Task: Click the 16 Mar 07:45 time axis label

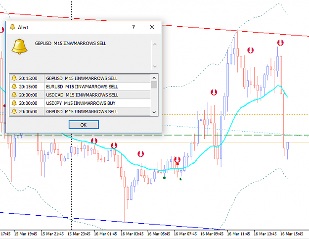Action: (x=185, y=234)
